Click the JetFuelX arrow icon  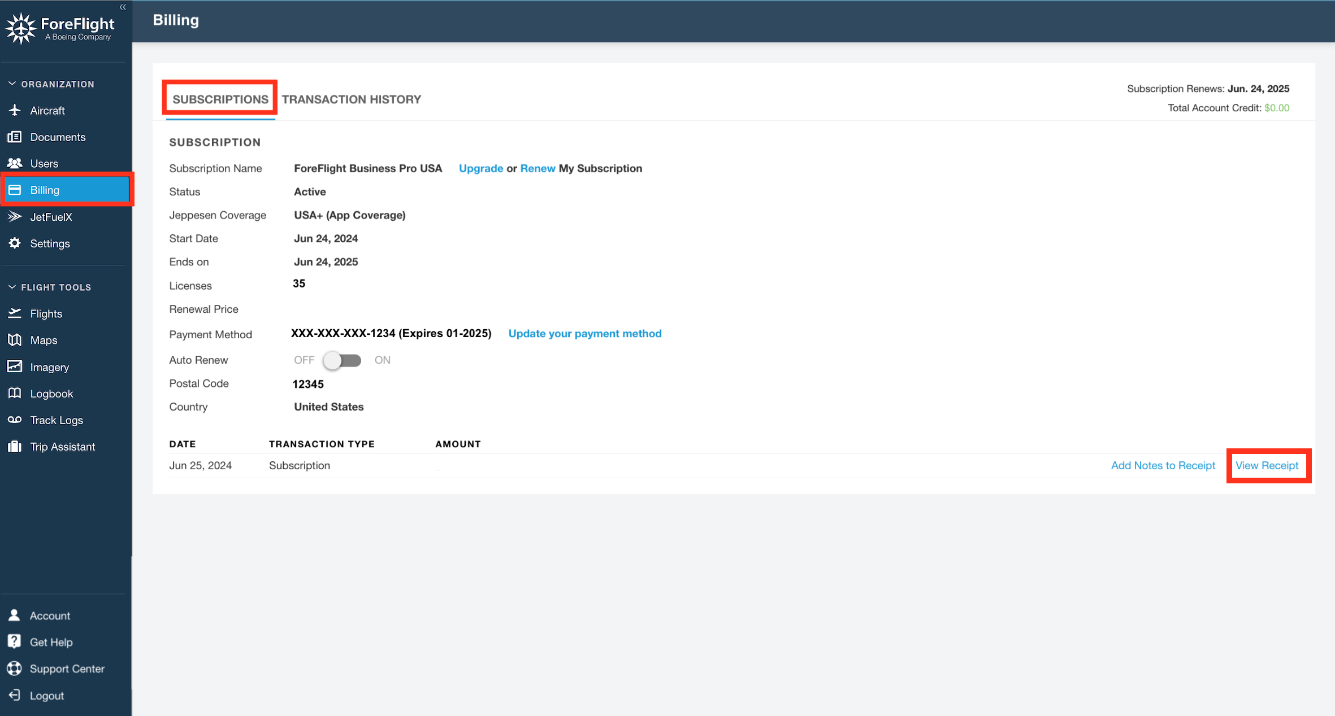click(15, 217)
